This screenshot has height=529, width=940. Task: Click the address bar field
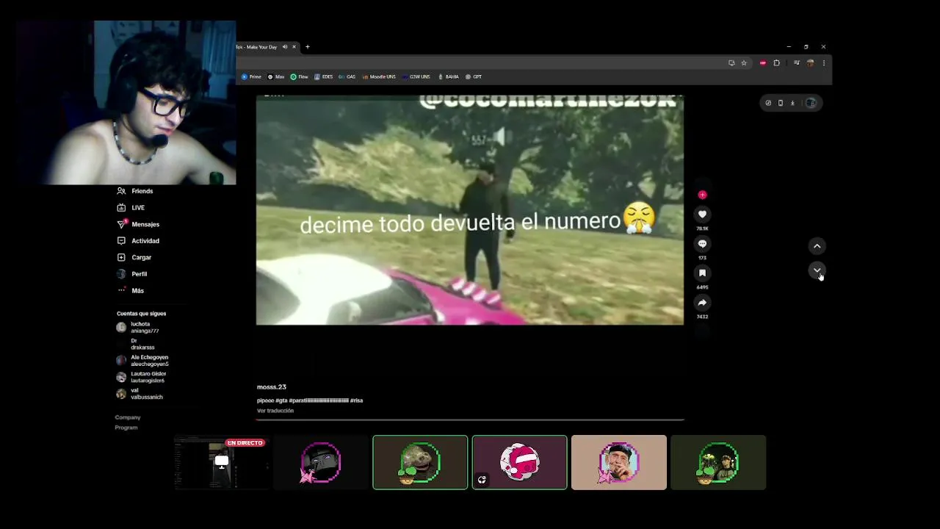481,63
